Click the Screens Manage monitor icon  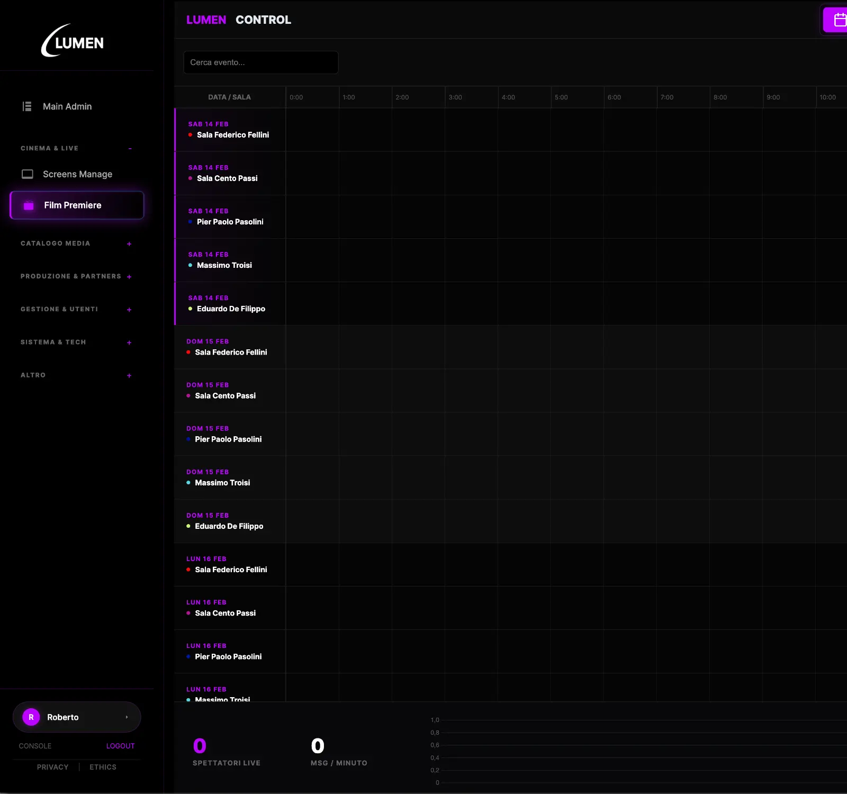click(x=28, y=174)
